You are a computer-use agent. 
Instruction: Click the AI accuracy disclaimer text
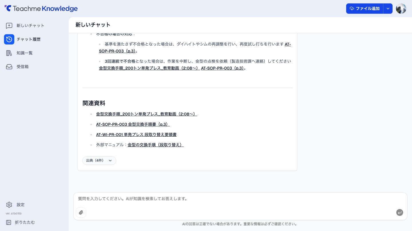coord(240,224)
